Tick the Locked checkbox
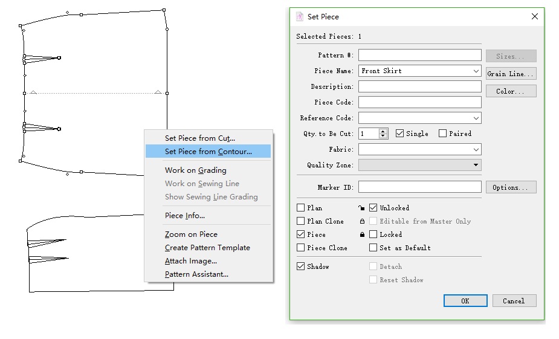The width and height of the screenshot is (559, 339). click(x=373, y=234)
